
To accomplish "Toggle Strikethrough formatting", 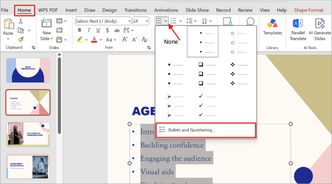I will (117, 30).
